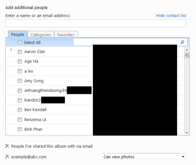Expand the arrow next to Aaron Clair
Viewport: 196px width, 165px height.
click(x=11, y=50)
